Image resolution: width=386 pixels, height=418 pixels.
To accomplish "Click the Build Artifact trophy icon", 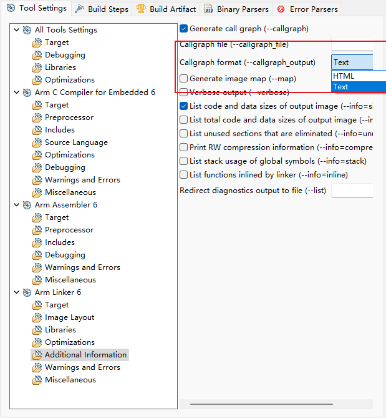I will 142,9.
